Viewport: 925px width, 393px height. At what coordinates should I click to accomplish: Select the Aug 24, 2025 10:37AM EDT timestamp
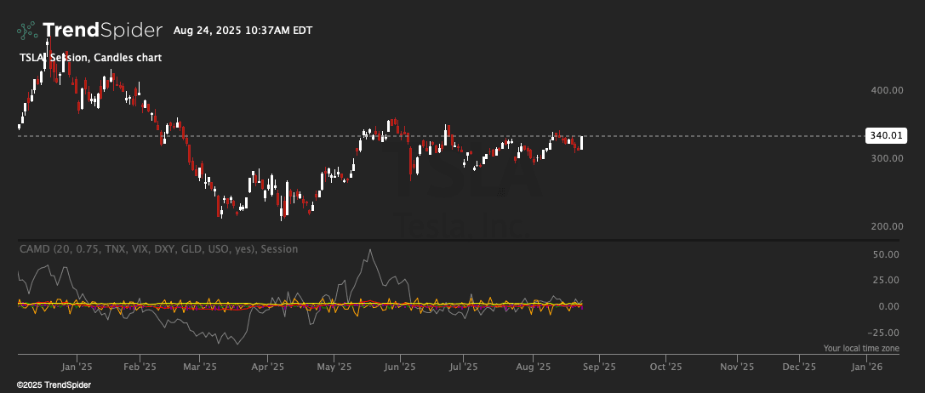243,31
